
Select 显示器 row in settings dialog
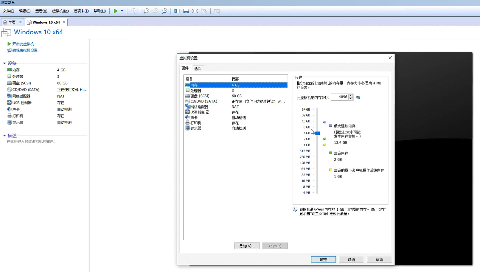(236, 128)
